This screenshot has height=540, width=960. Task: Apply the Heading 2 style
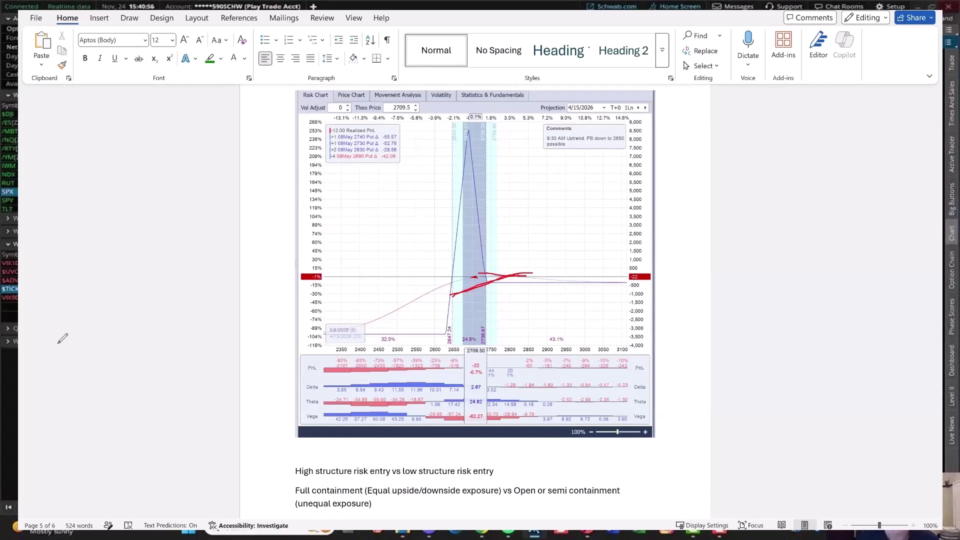pos(623,50)
